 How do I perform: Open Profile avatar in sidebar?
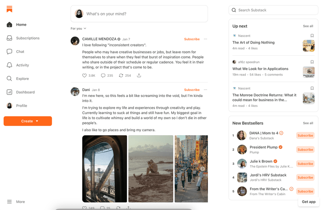(x=9, y=106)
